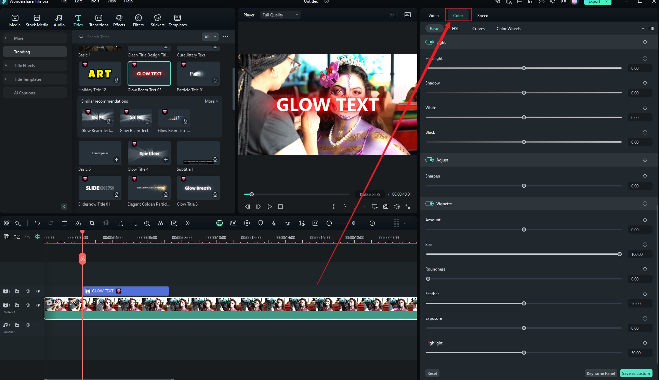
Task: Toggle the Adjust section on/off
Action: click(x=430, y=159)
